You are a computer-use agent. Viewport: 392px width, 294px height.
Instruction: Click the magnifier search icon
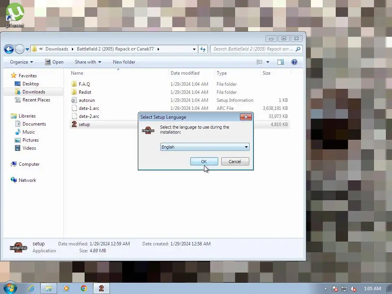[x=298, y=49]
